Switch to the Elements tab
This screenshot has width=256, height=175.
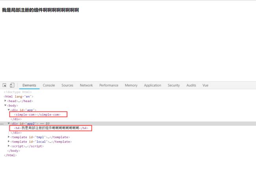[x=30, y=85]
